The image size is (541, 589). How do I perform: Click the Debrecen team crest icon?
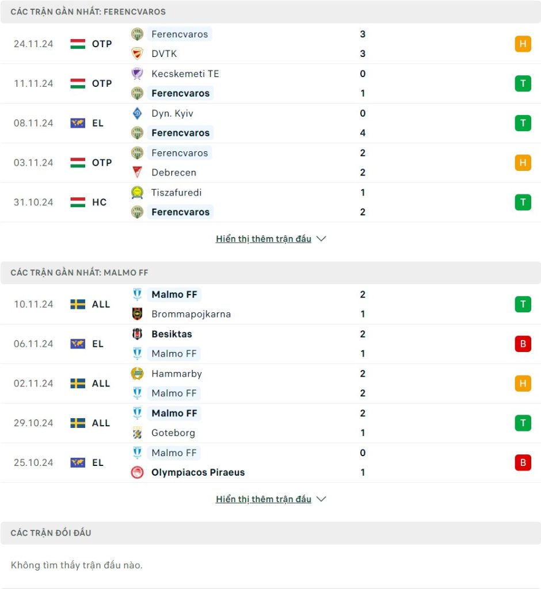[137, 173]
